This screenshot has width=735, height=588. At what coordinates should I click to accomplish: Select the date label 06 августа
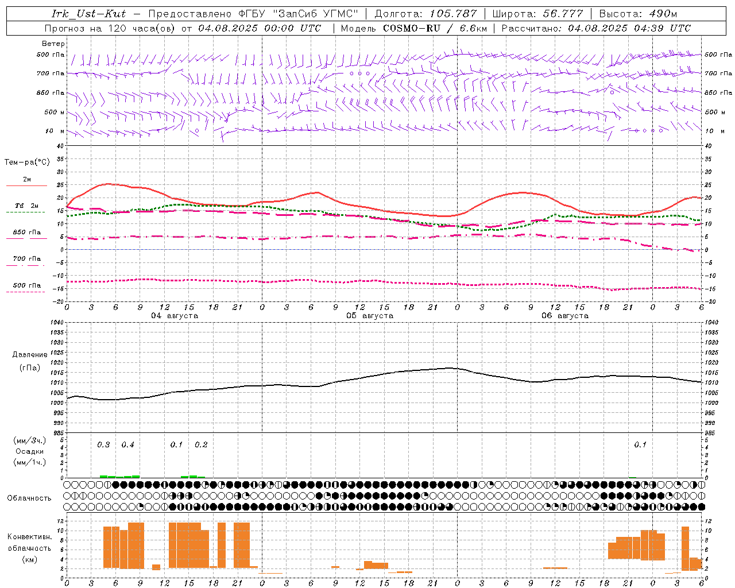coord(565,316)
